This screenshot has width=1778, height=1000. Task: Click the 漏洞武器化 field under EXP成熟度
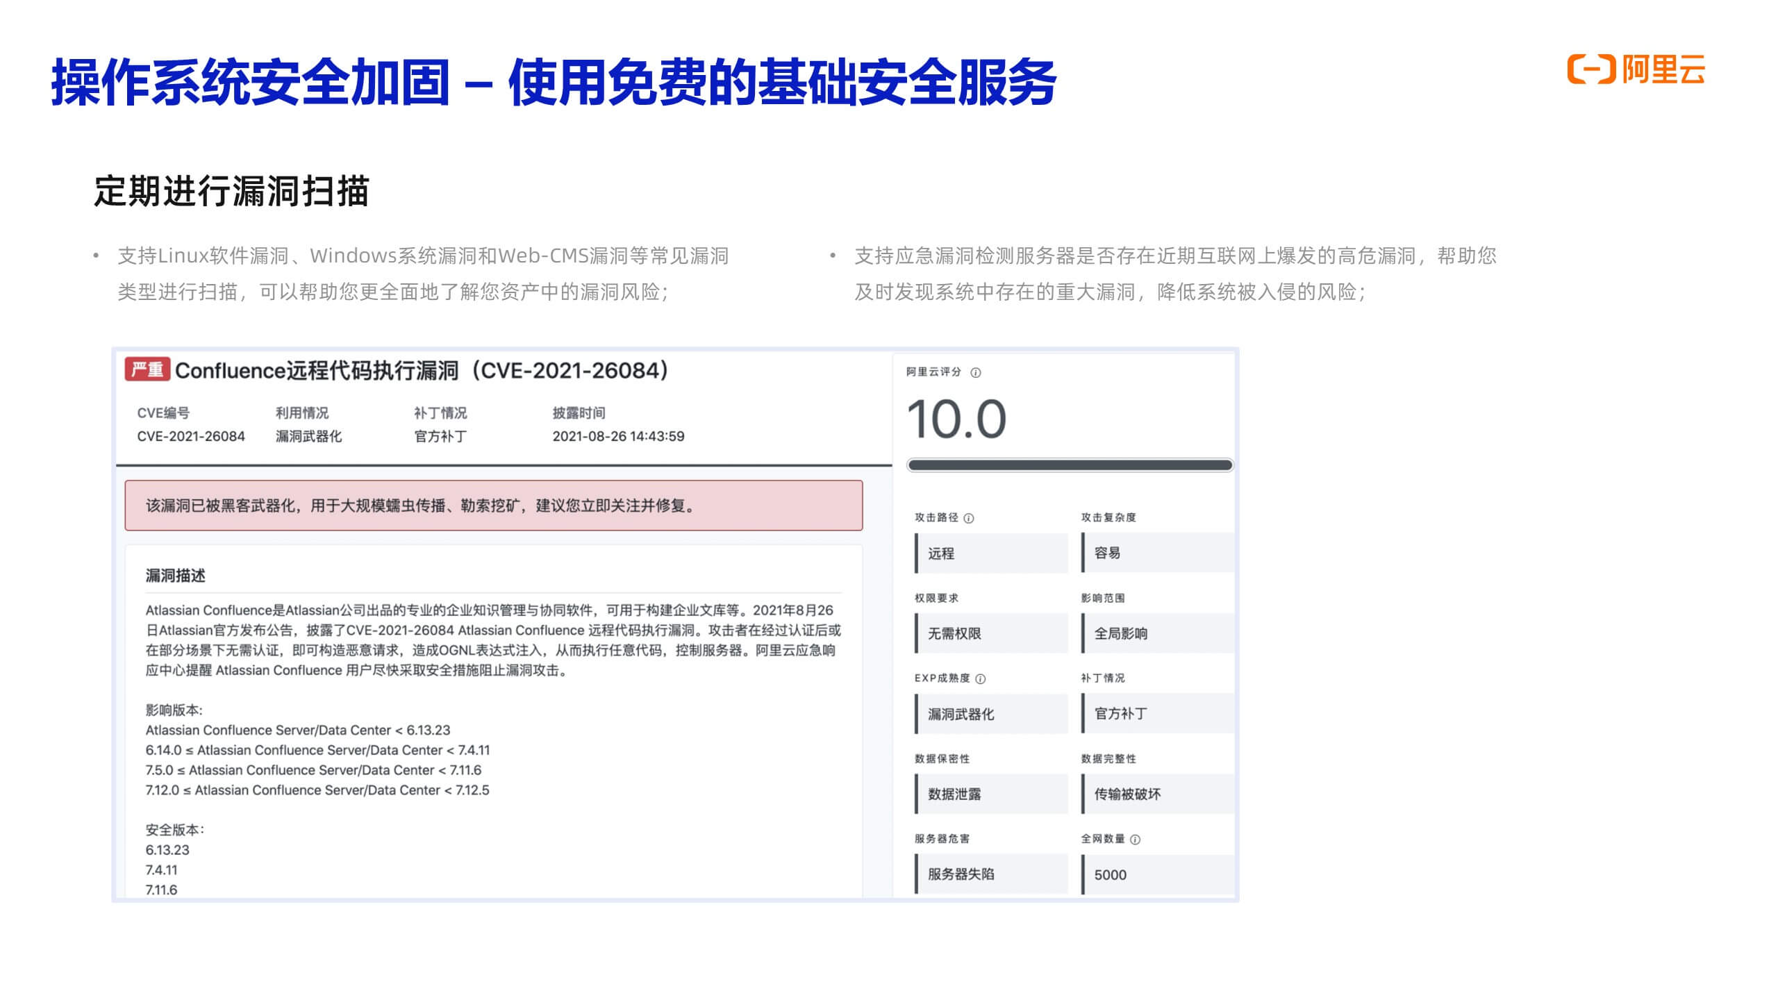991,714
